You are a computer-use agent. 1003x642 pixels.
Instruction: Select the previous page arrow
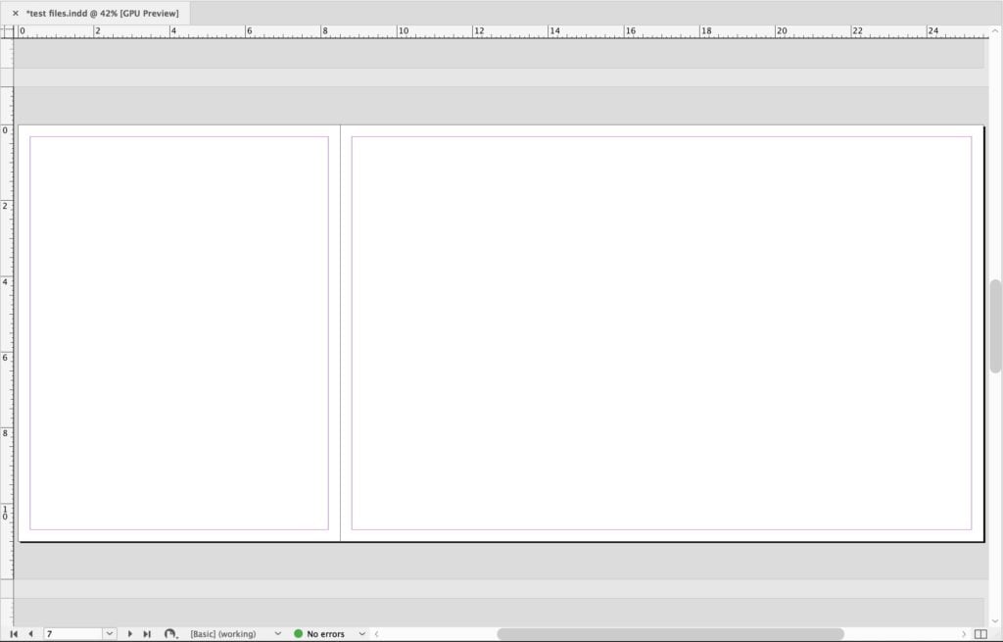coord(29,633)
